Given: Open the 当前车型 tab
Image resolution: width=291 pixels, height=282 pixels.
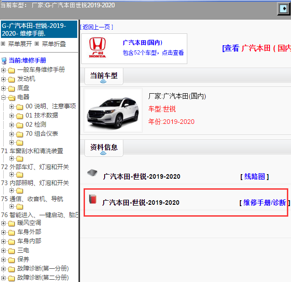Looking at the screenshot, I should [x=104, y=76].
